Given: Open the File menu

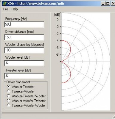Looking at the screenshot, I should point(6,9).
